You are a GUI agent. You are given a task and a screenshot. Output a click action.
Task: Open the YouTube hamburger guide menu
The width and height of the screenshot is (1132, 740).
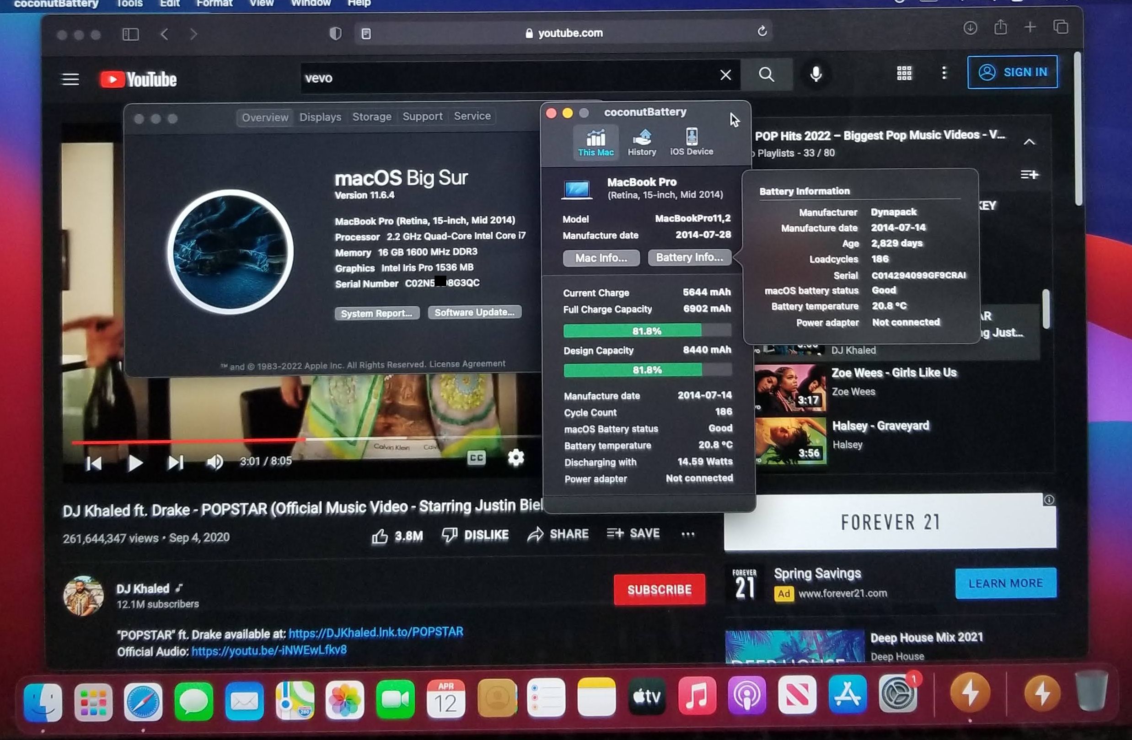70,79
